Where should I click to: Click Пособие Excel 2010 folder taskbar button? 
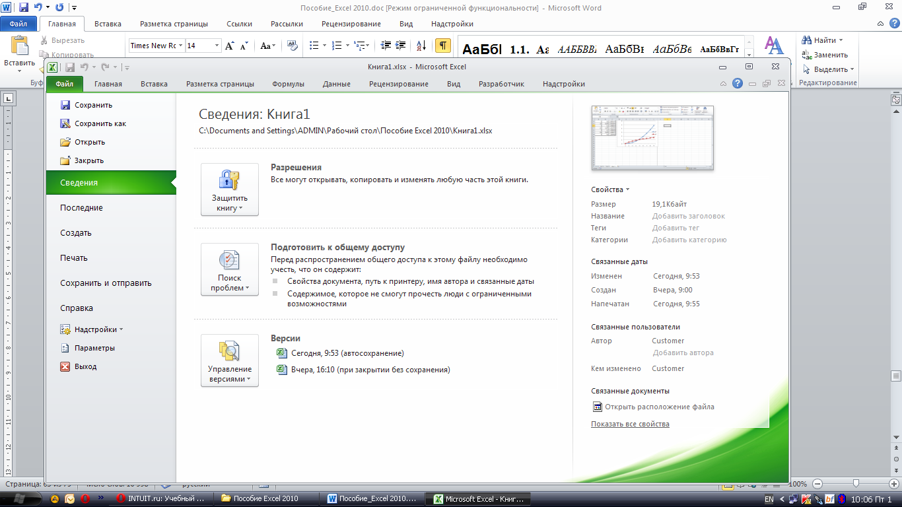(x=267, y=499)
